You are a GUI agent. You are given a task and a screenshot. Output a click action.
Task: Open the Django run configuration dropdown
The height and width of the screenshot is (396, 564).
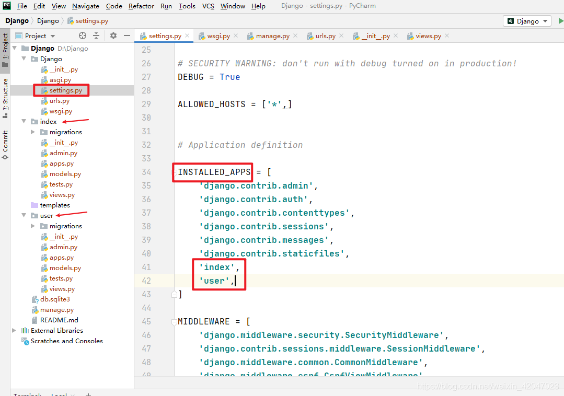tap(527, 21)
